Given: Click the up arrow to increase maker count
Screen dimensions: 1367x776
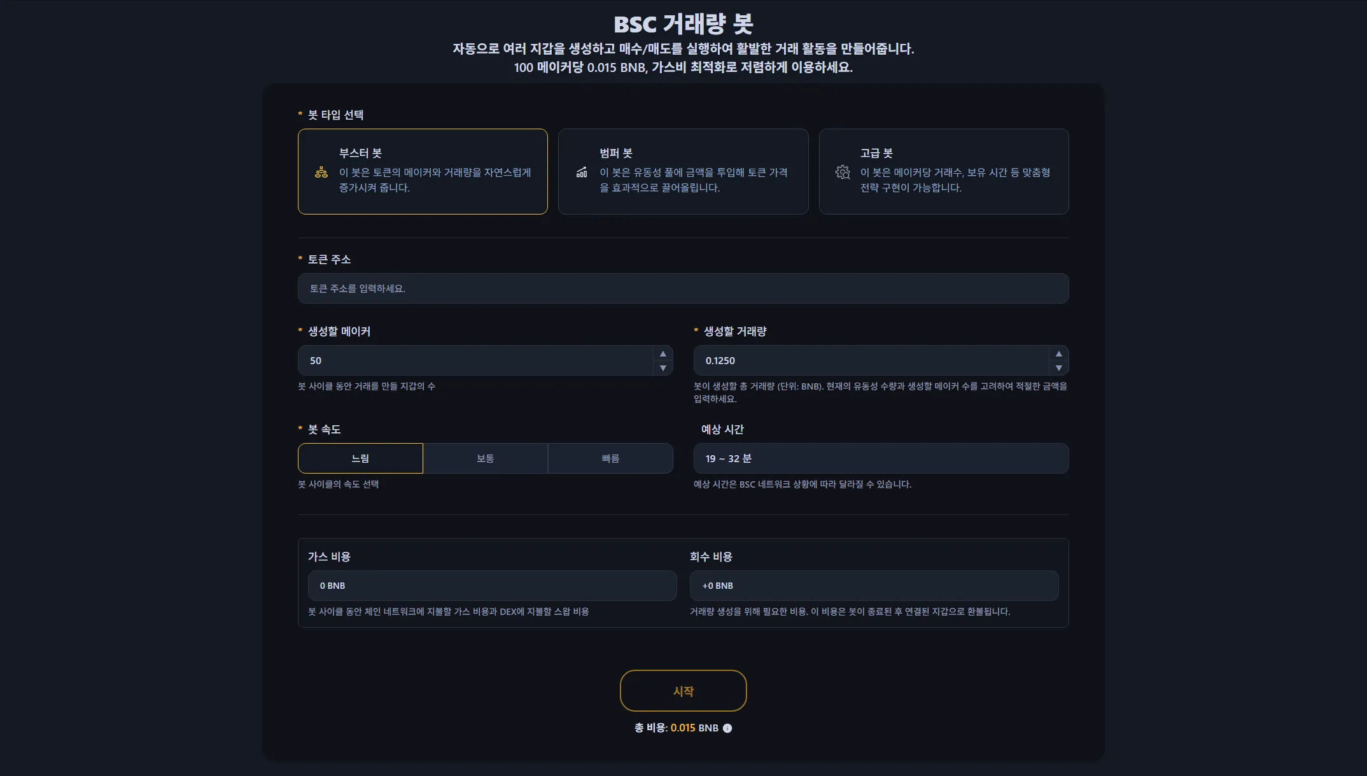Looking at the screenshot, I should point(662,353).
